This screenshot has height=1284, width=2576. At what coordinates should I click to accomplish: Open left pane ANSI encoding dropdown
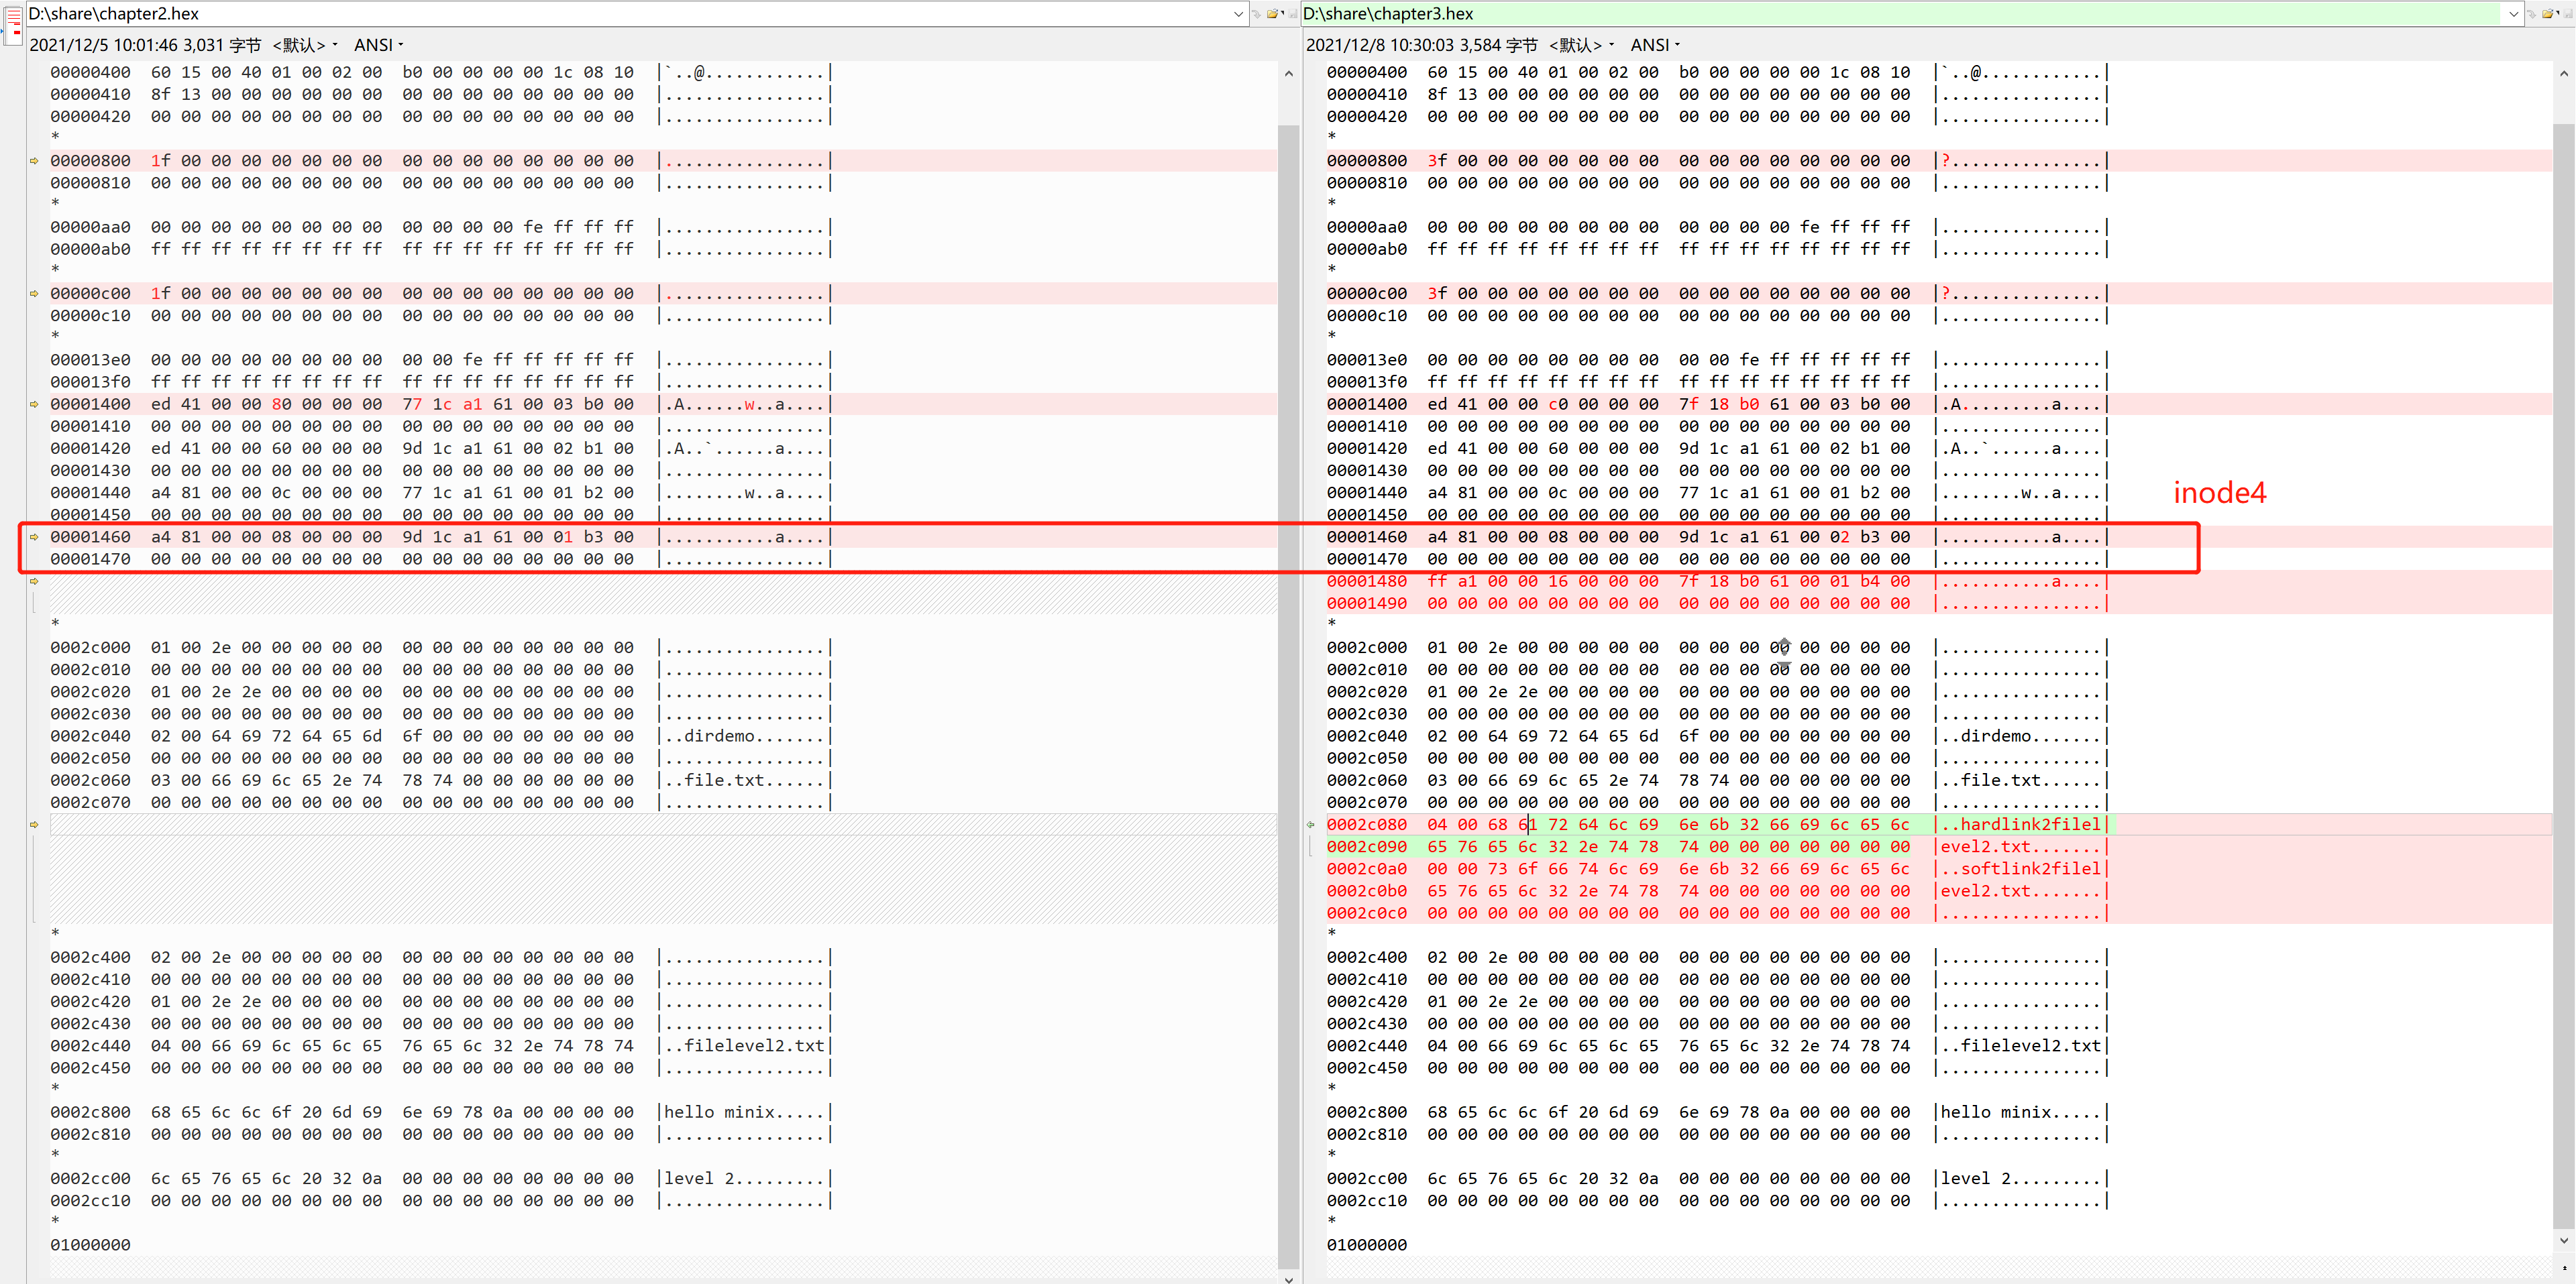pyautogui.click(x=379, y=45)
